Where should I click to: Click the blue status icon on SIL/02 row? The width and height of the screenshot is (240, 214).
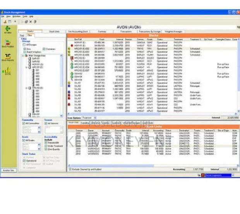coord(69,86)
